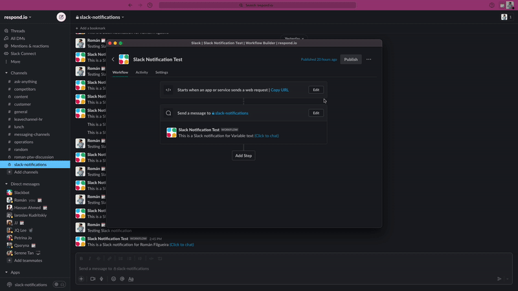
Task: Click Published 20 hours ago text
Action: [319, 59]
